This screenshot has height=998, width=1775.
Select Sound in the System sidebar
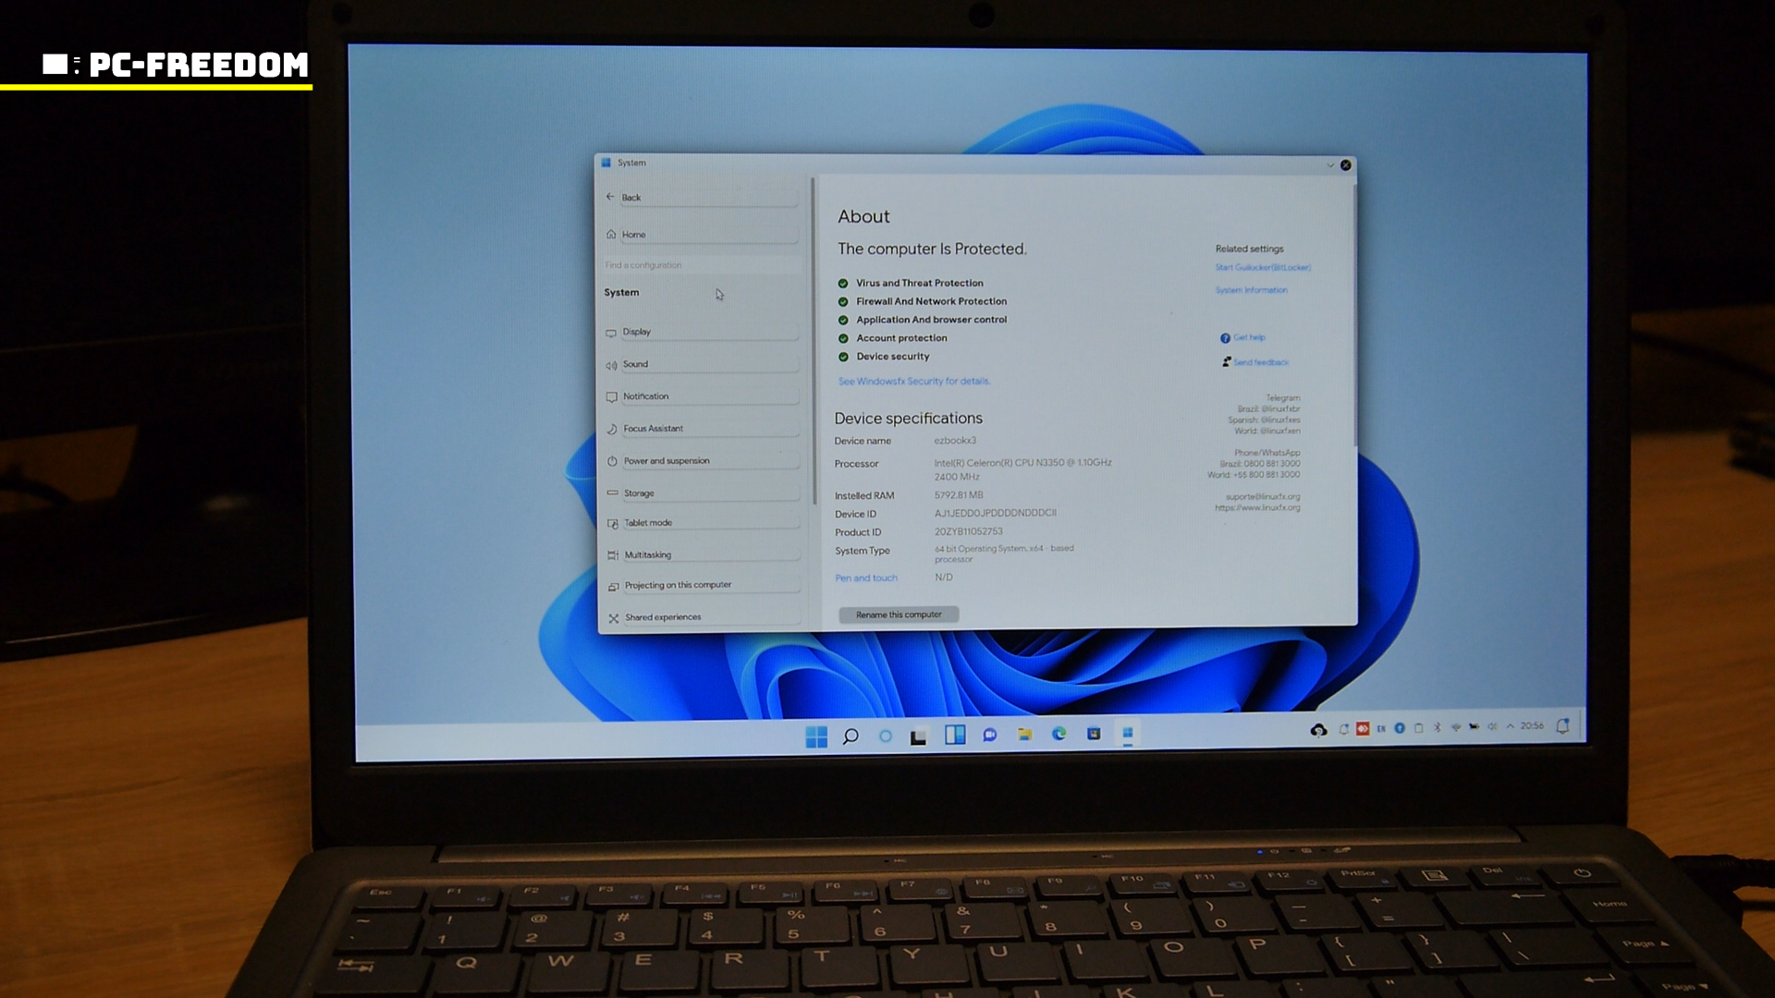pos(635,364)
